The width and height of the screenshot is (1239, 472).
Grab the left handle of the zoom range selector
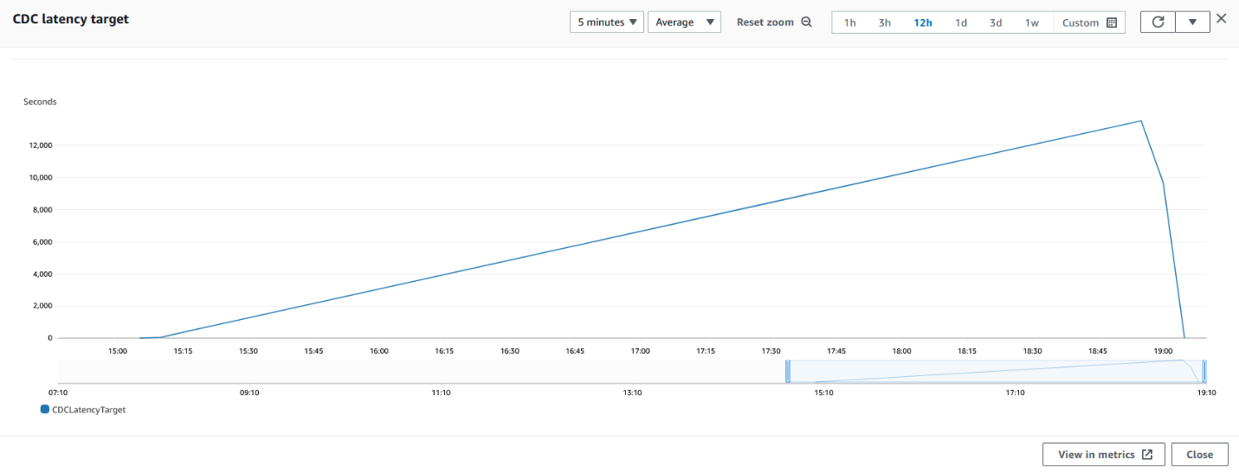click(x=788, y=372)
